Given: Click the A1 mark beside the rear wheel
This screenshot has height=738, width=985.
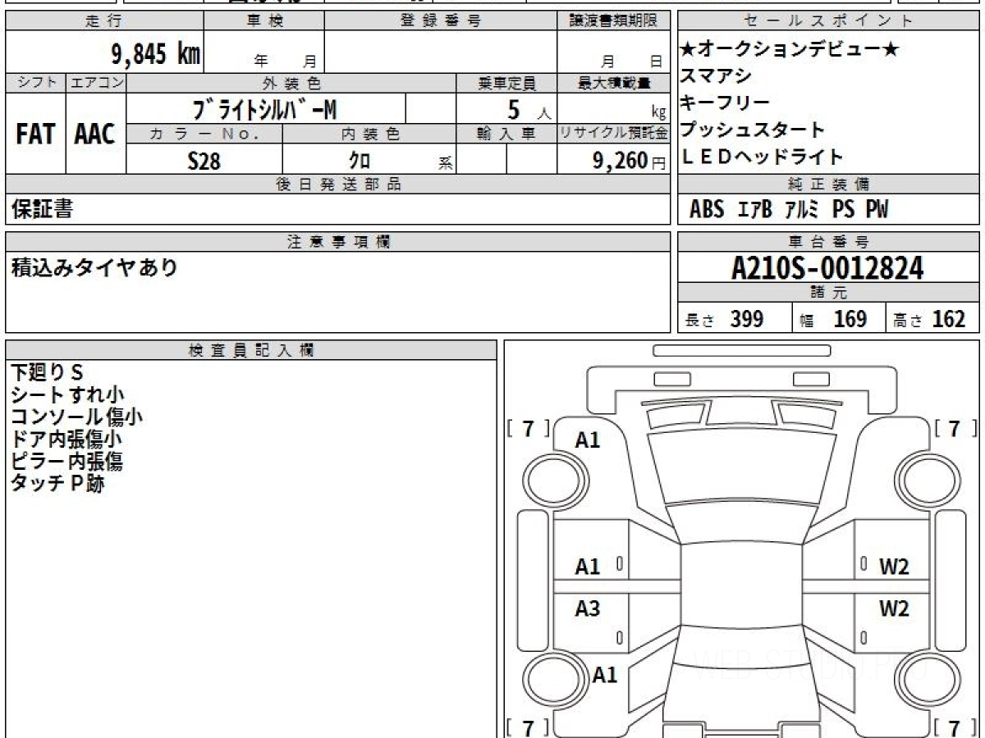Looking at the screenshot, I should pos(605,676).
